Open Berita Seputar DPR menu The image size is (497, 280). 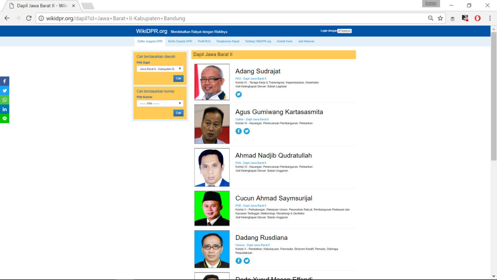click(180, 41)
